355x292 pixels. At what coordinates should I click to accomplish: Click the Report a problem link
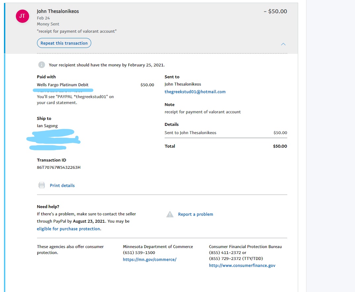[196, 214]
